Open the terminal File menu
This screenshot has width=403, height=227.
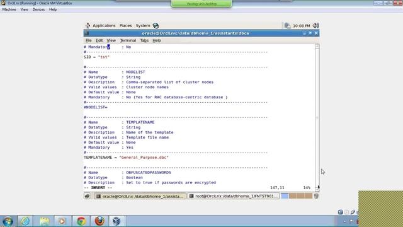88,40
